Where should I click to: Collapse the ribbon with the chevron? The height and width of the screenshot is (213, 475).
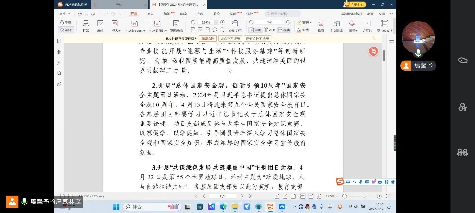[x=391, y=13]
